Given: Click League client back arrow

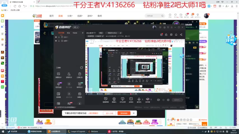Looking at the screenshot, I should coord(45,33).
